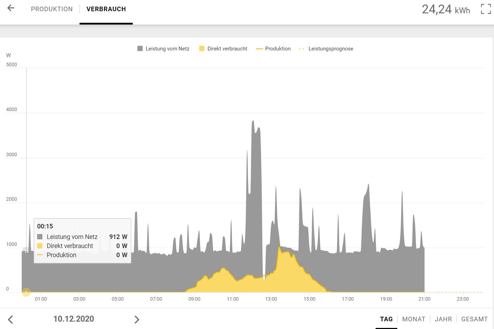This screenshot has height=329, width=494.
Task: Open date picker showing 10.12.2020
Action: pos(74,319)
